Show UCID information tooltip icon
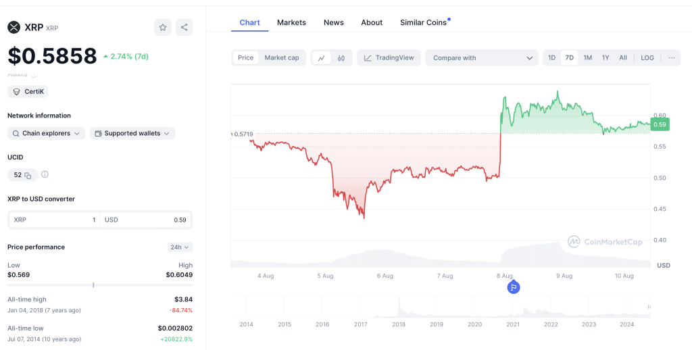This screenshot has height=350, width=692. pos(45,174)
